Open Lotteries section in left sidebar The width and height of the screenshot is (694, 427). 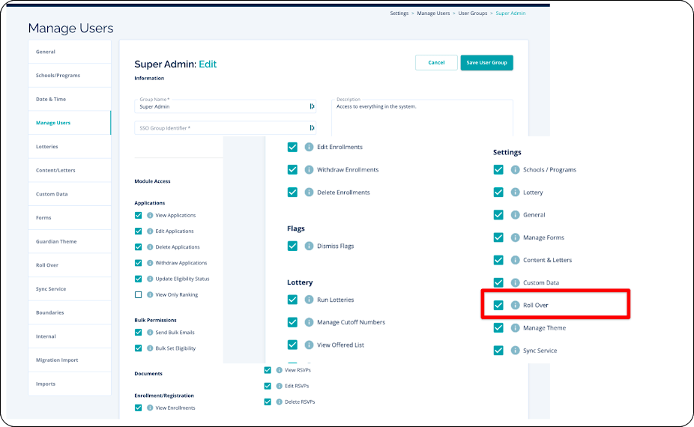(47, 147)
